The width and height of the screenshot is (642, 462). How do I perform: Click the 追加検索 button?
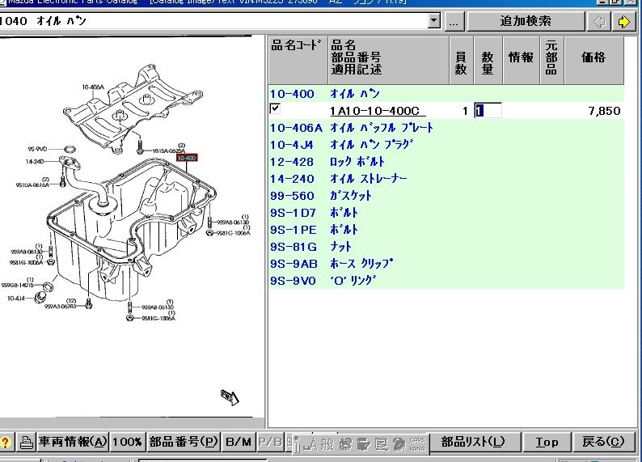pyautogui.click(x=526, y=22)
